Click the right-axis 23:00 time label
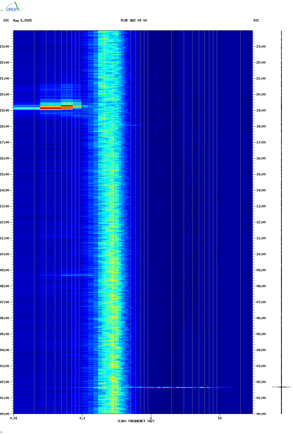Screen dimensions: 293x435 coord(261,47)
